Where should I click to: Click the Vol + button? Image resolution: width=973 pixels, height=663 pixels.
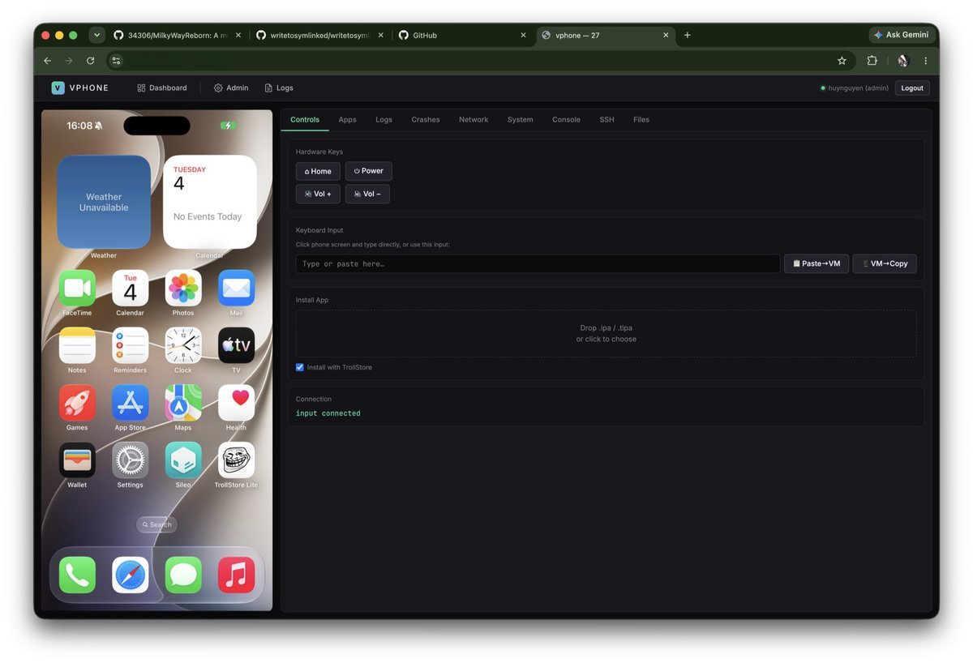[318, 194]
